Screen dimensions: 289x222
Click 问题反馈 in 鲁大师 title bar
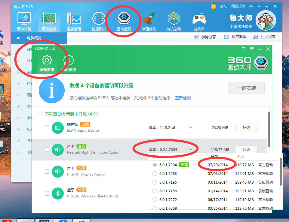click(238, 6)
